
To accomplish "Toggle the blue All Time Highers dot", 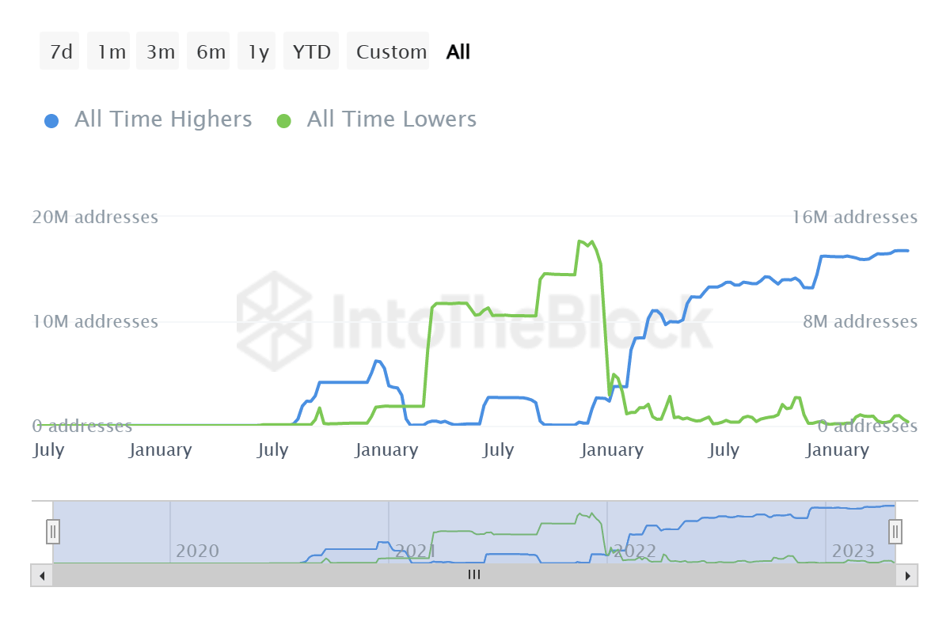I will (51, 121).
